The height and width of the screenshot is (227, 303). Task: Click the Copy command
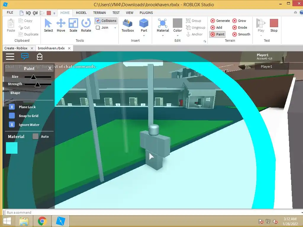tap(25, 21)
